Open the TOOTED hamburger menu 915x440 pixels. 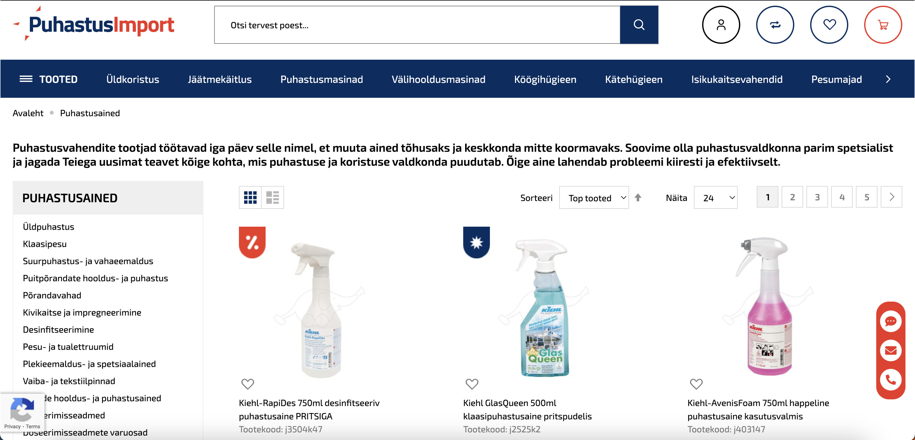point(48,79)
